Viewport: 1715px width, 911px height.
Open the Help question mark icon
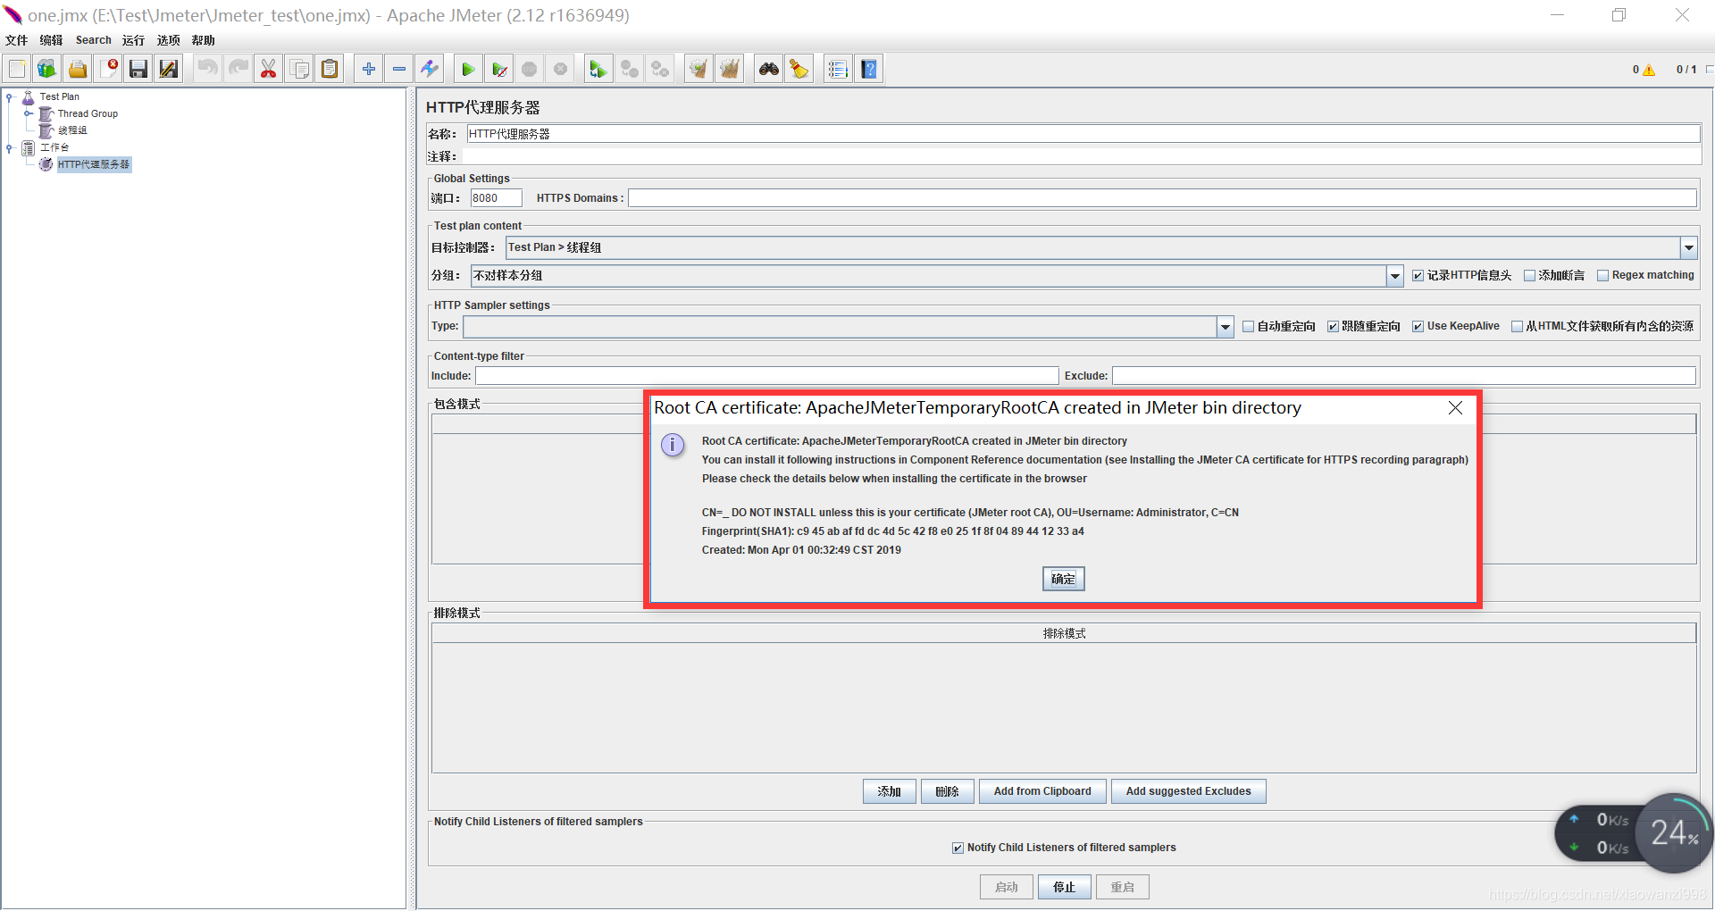click(869, 69)
